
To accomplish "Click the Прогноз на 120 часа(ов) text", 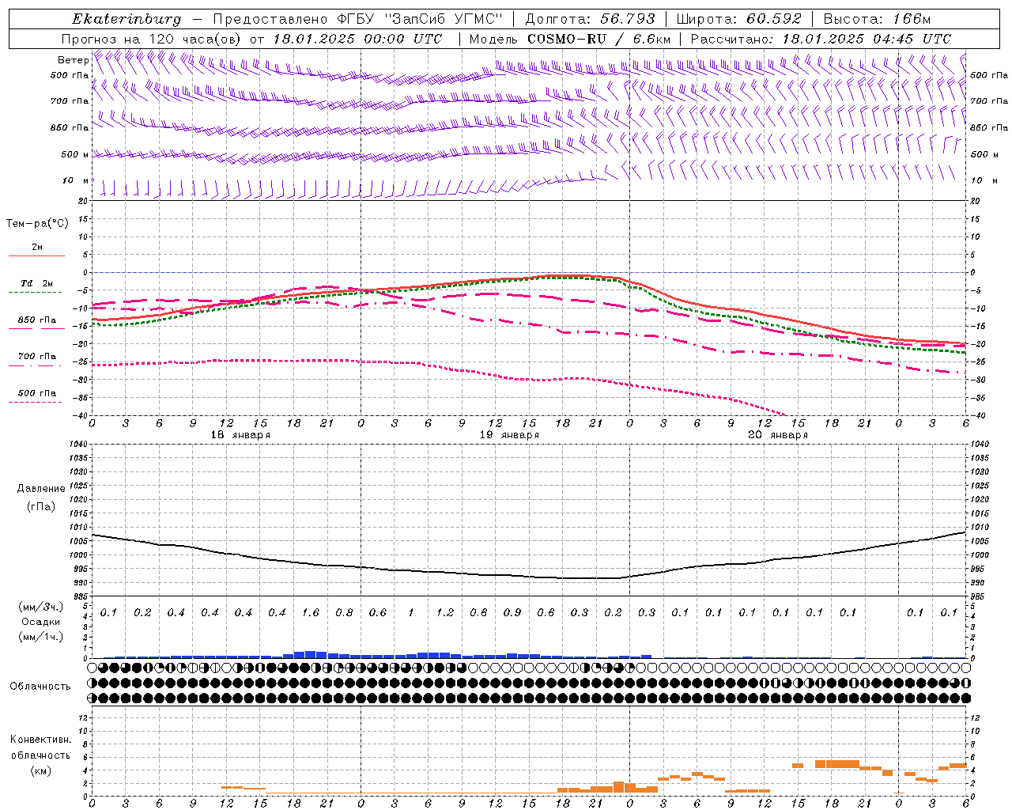I will coord(152,39).
